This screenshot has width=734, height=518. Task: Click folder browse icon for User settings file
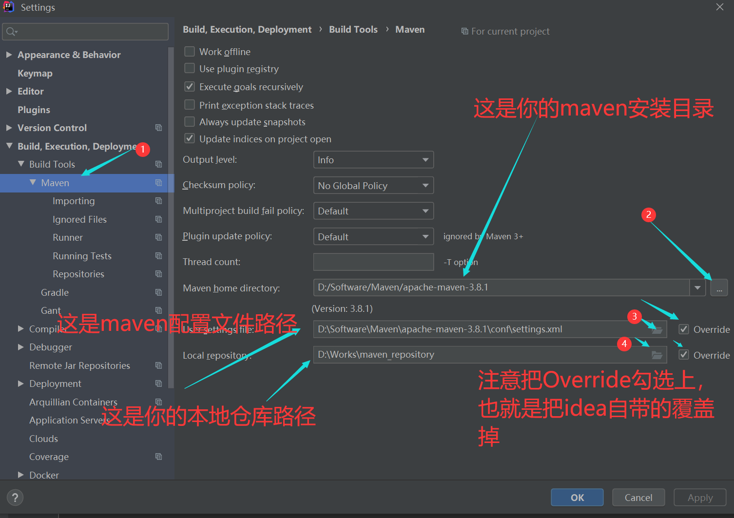[657, 329]
